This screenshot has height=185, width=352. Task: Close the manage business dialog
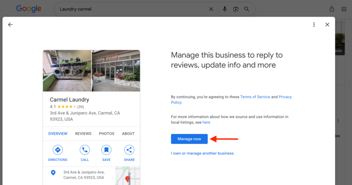[x=327, y=25]
